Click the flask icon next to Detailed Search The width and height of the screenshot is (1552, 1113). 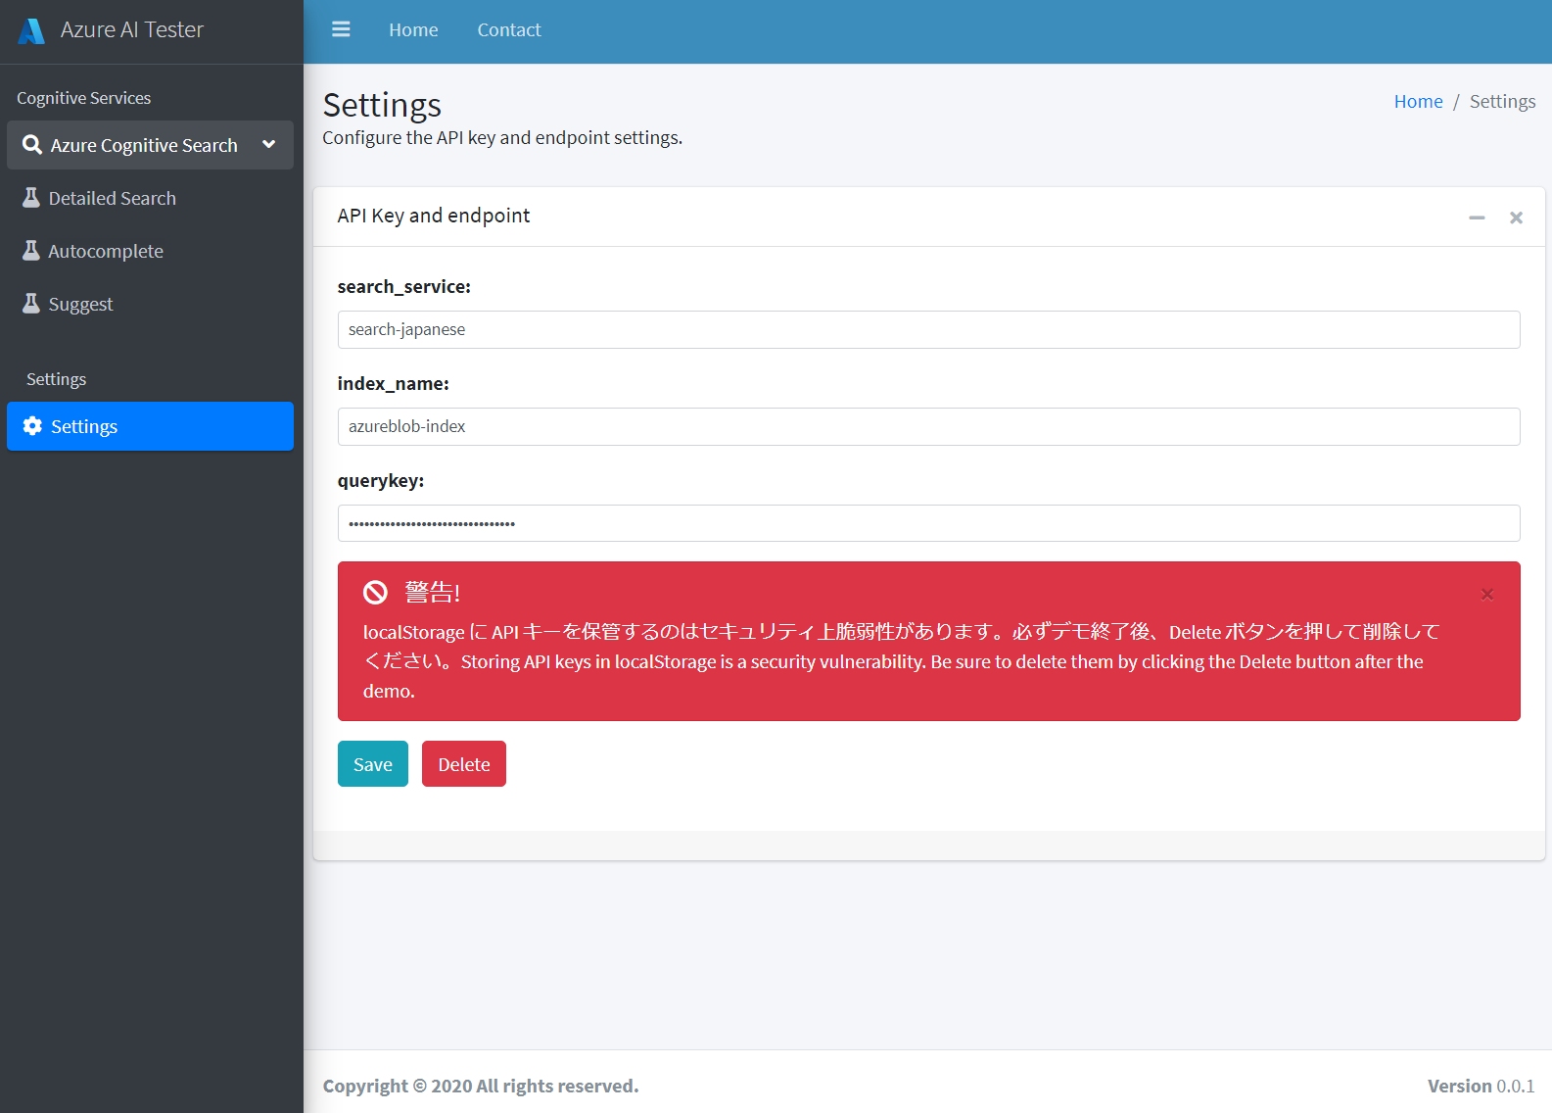pyautogui.click(x=31, y=198)
